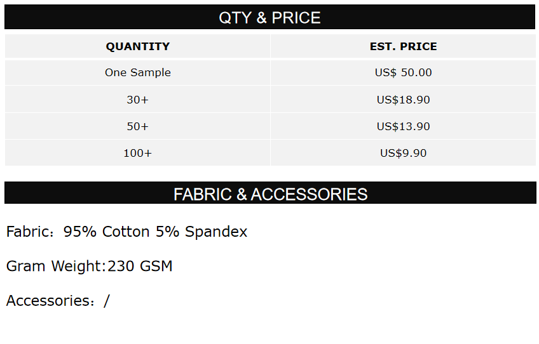The image size is (539, 344).
Task: Choose the 100+ quantity tier
Action: 137,153
